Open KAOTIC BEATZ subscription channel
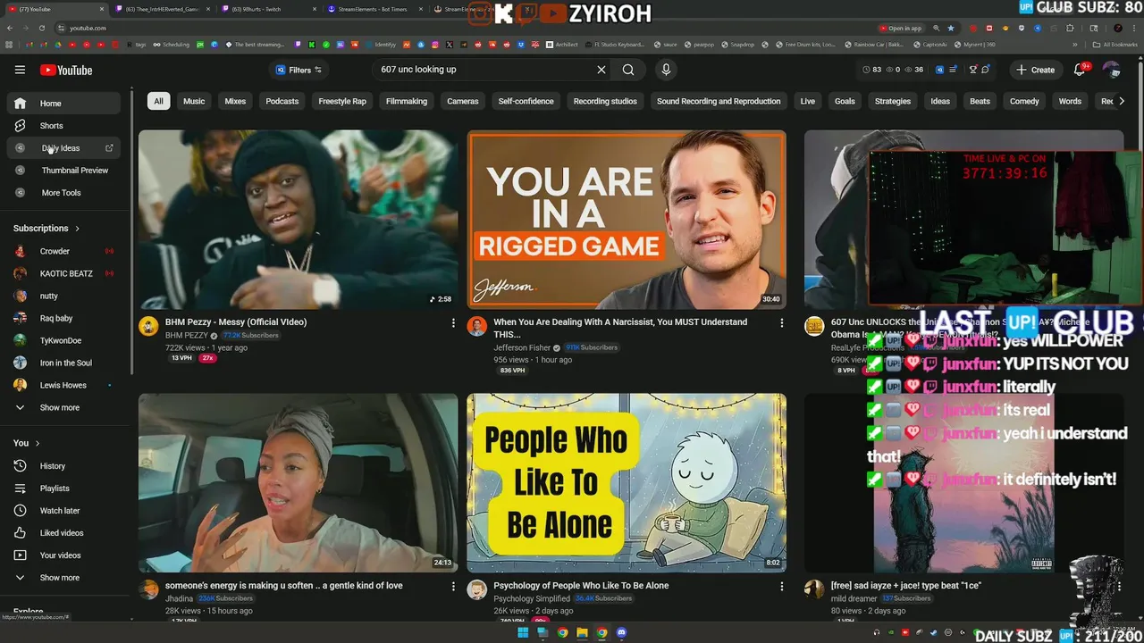Screen dimensions: 1144x643 tap(63, 274)
